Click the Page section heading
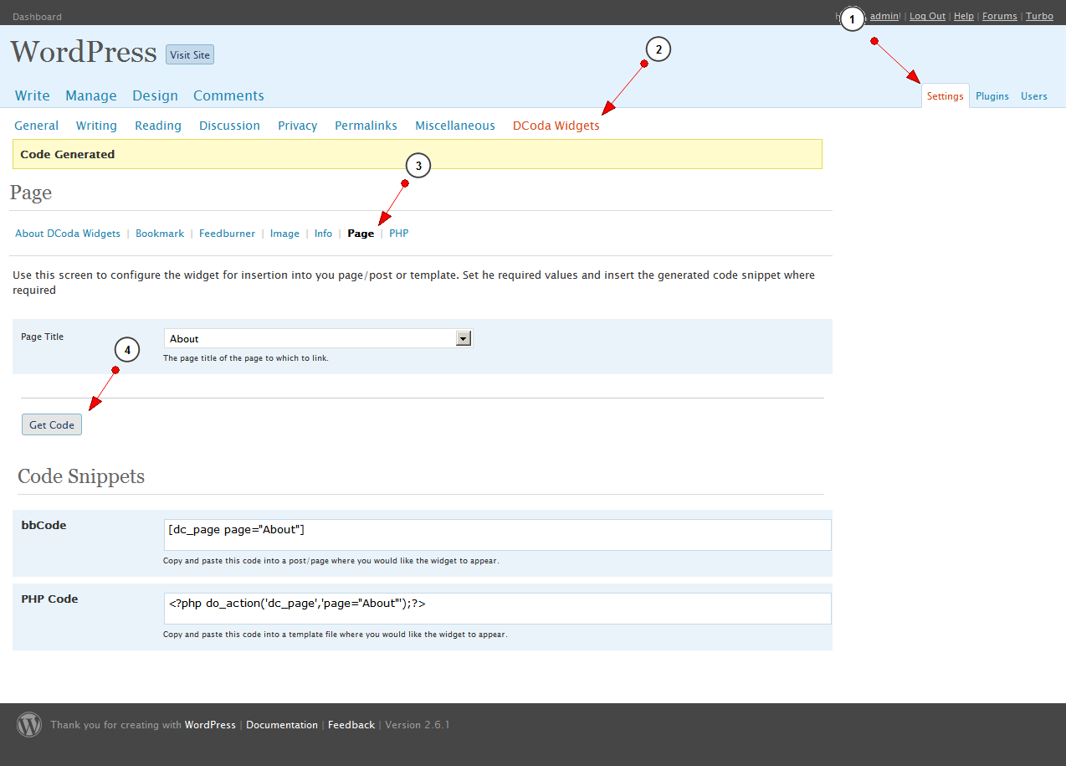The height and width of the screenshot is (766, 1066). [31, 193]
